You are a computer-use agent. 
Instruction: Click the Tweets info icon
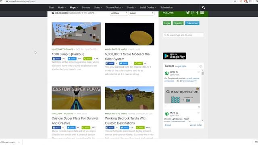[201, 66]
